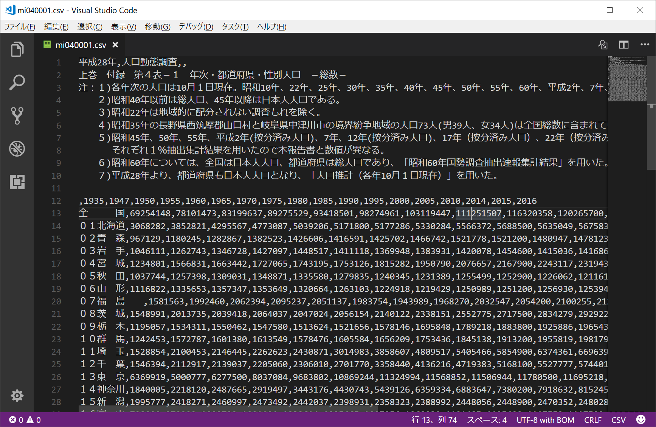Click the feedback smiley in status bar
The image size is (656, 427).
[x=641, y=419]
